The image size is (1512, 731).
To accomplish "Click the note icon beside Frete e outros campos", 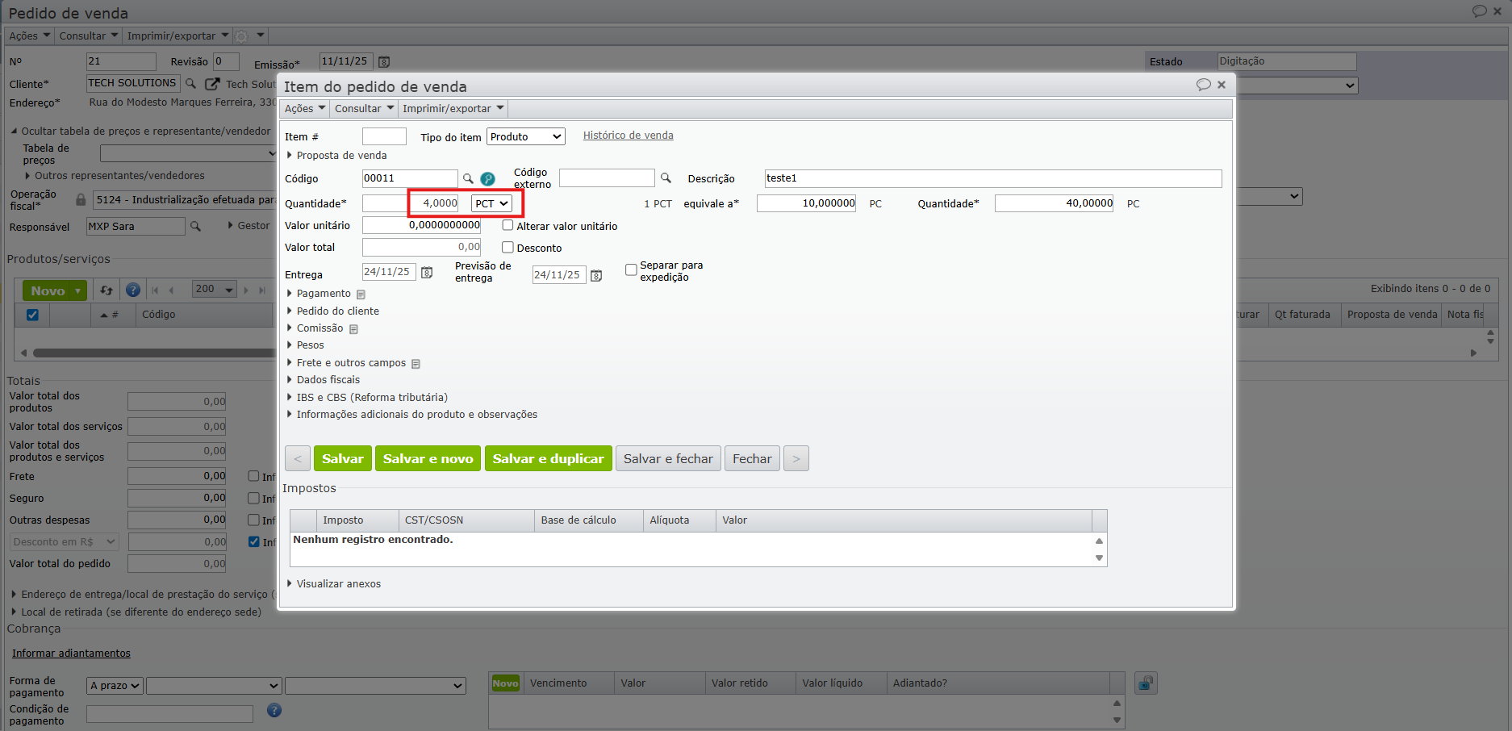I will (416, 364).
